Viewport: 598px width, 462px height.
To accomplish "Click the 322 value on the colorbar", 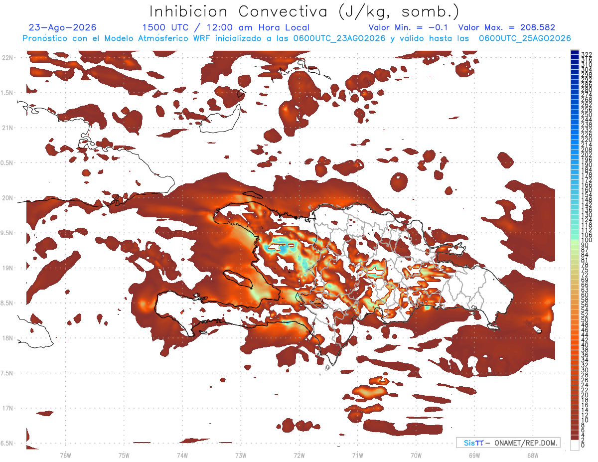I will click(587, 54).
